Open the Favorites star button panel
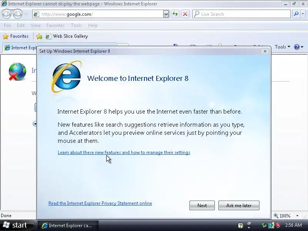This screenshot has height=231, width=308. pos(15,36)
